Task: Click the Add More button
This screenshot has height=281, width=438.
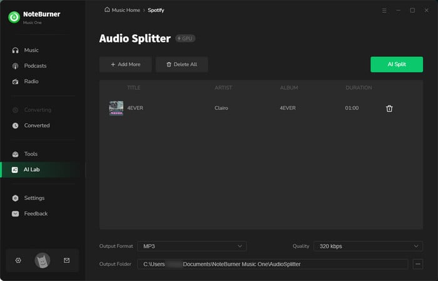Action: click(x=125, y=64)
